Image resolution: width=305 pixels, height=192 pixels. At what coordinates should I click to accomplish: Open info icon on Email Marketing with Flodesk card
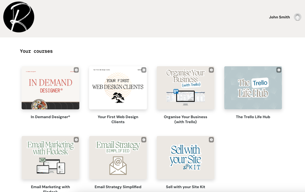click(76, 140)
